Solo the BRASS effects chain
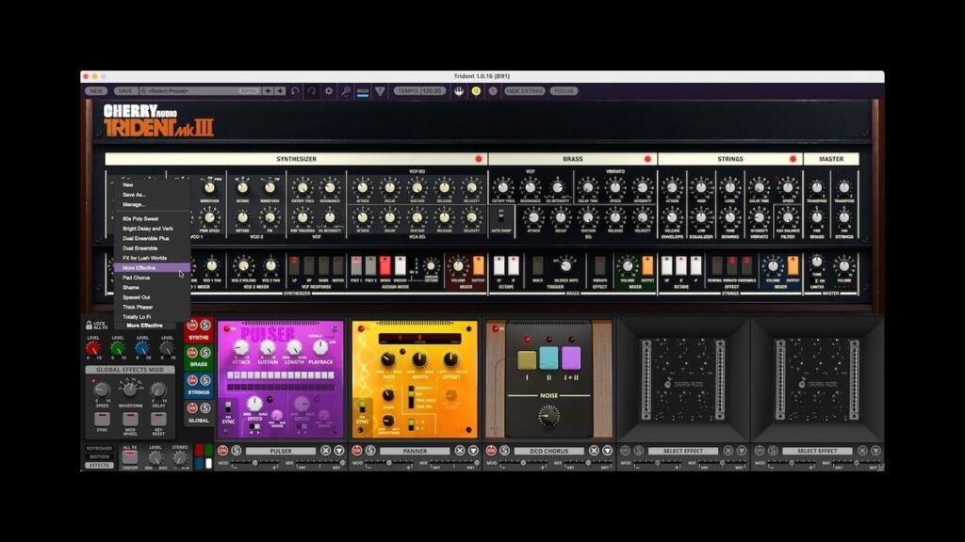Image resolution: width=965 pixels, height=542 pixels. [x=204, y=353]
